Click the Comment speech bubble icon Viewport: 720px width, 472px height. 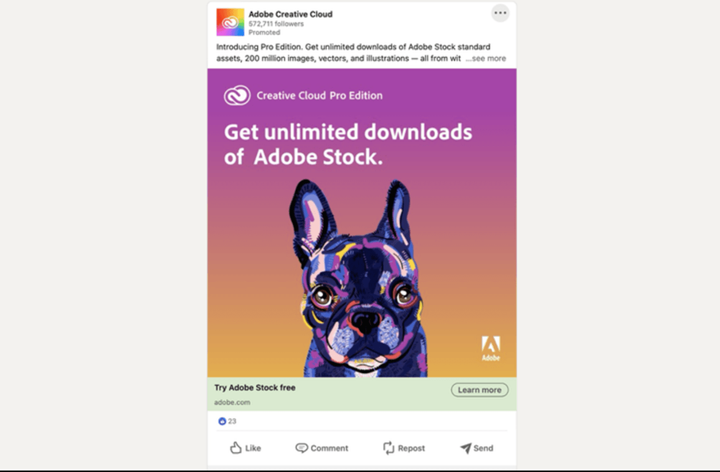[301, 448]
